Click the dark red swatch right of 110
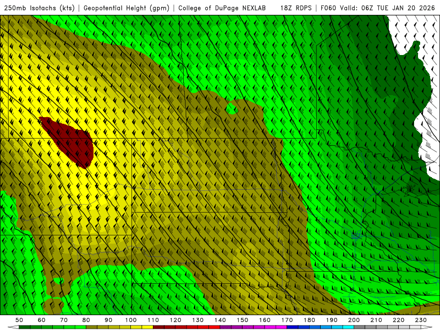 coord(158,327)
